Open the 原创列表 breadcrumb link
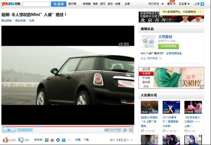Viewport: 211px width, 145px height. (20, 21)
